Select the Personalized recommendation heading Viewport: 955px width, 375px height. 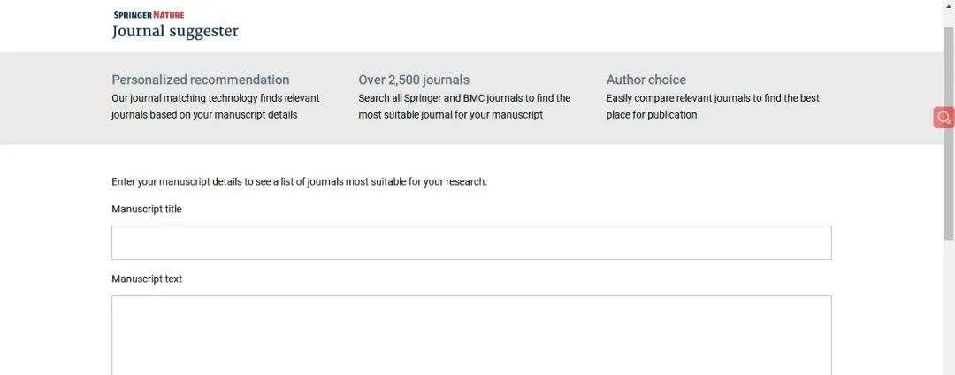point(201,80)
